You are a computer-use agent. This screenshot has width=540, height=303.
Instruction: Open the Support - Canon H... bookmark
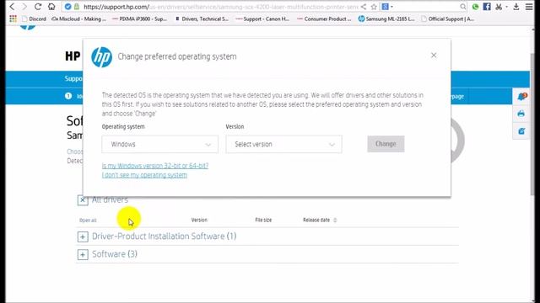click(262, 19)
